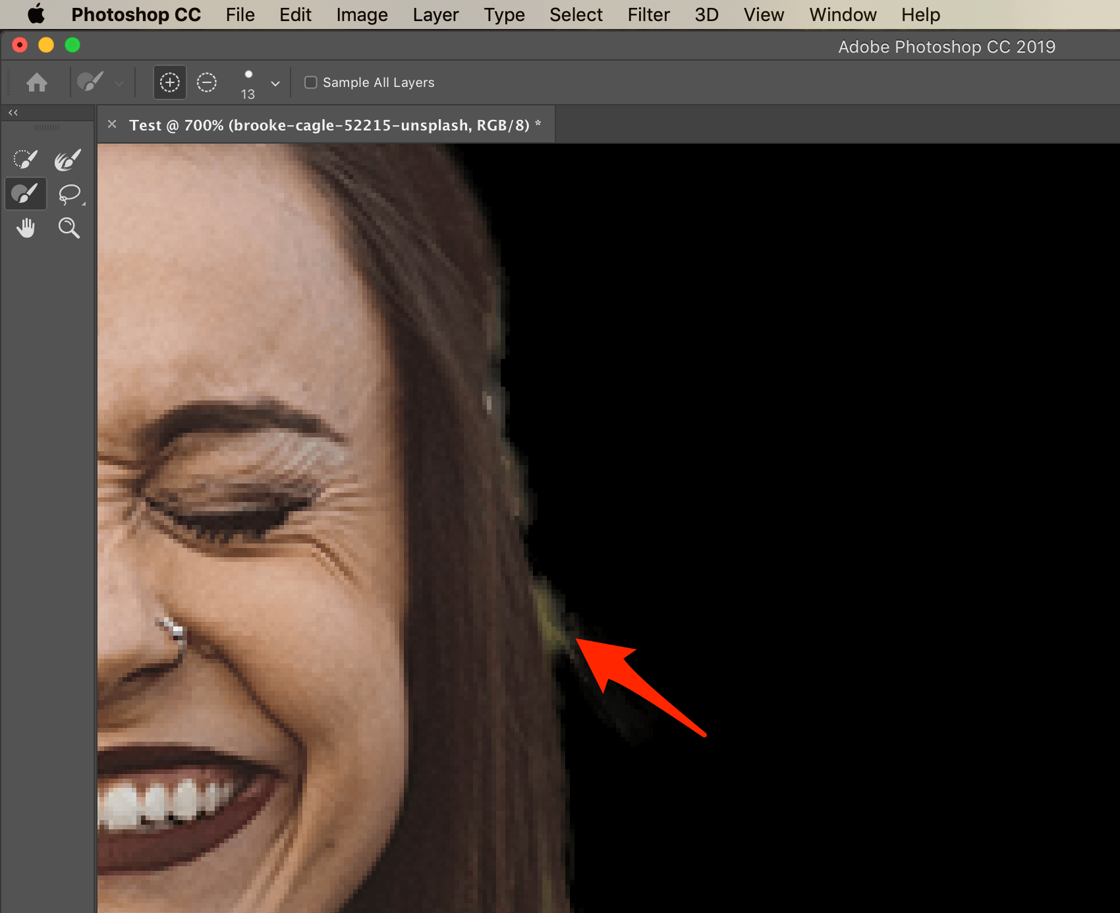Open the brush size dropdown
This screenshot has height=913, width=1120.
point(275,83)
